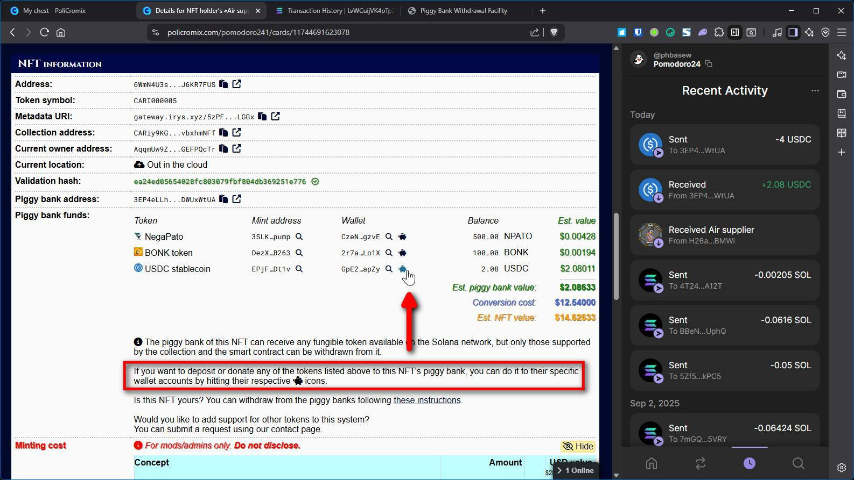Open the sidebar Leo AI sparkle icon

[842, 55]
